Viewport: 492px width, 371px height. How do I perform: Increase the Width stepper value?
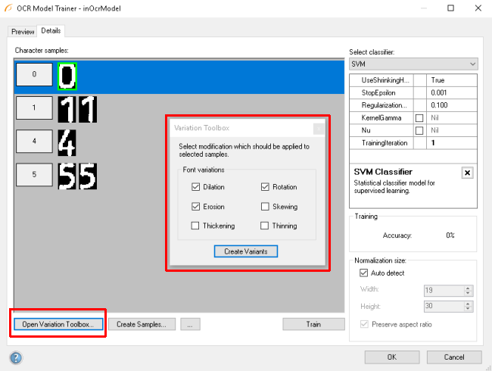(469, 287)
